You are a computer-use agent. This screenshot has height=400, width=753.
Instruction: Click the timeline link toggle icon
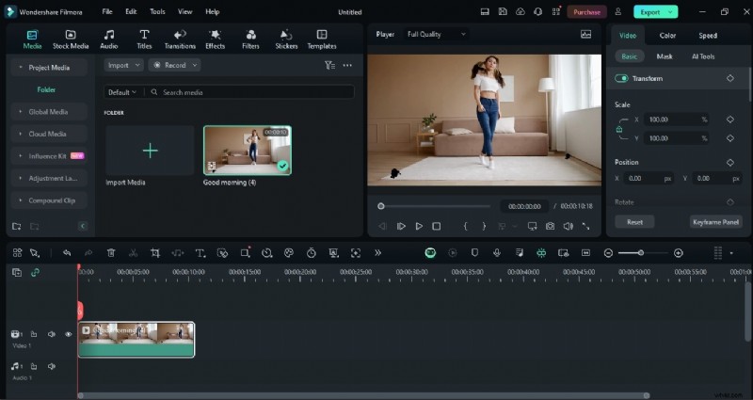tap(35, 272)
